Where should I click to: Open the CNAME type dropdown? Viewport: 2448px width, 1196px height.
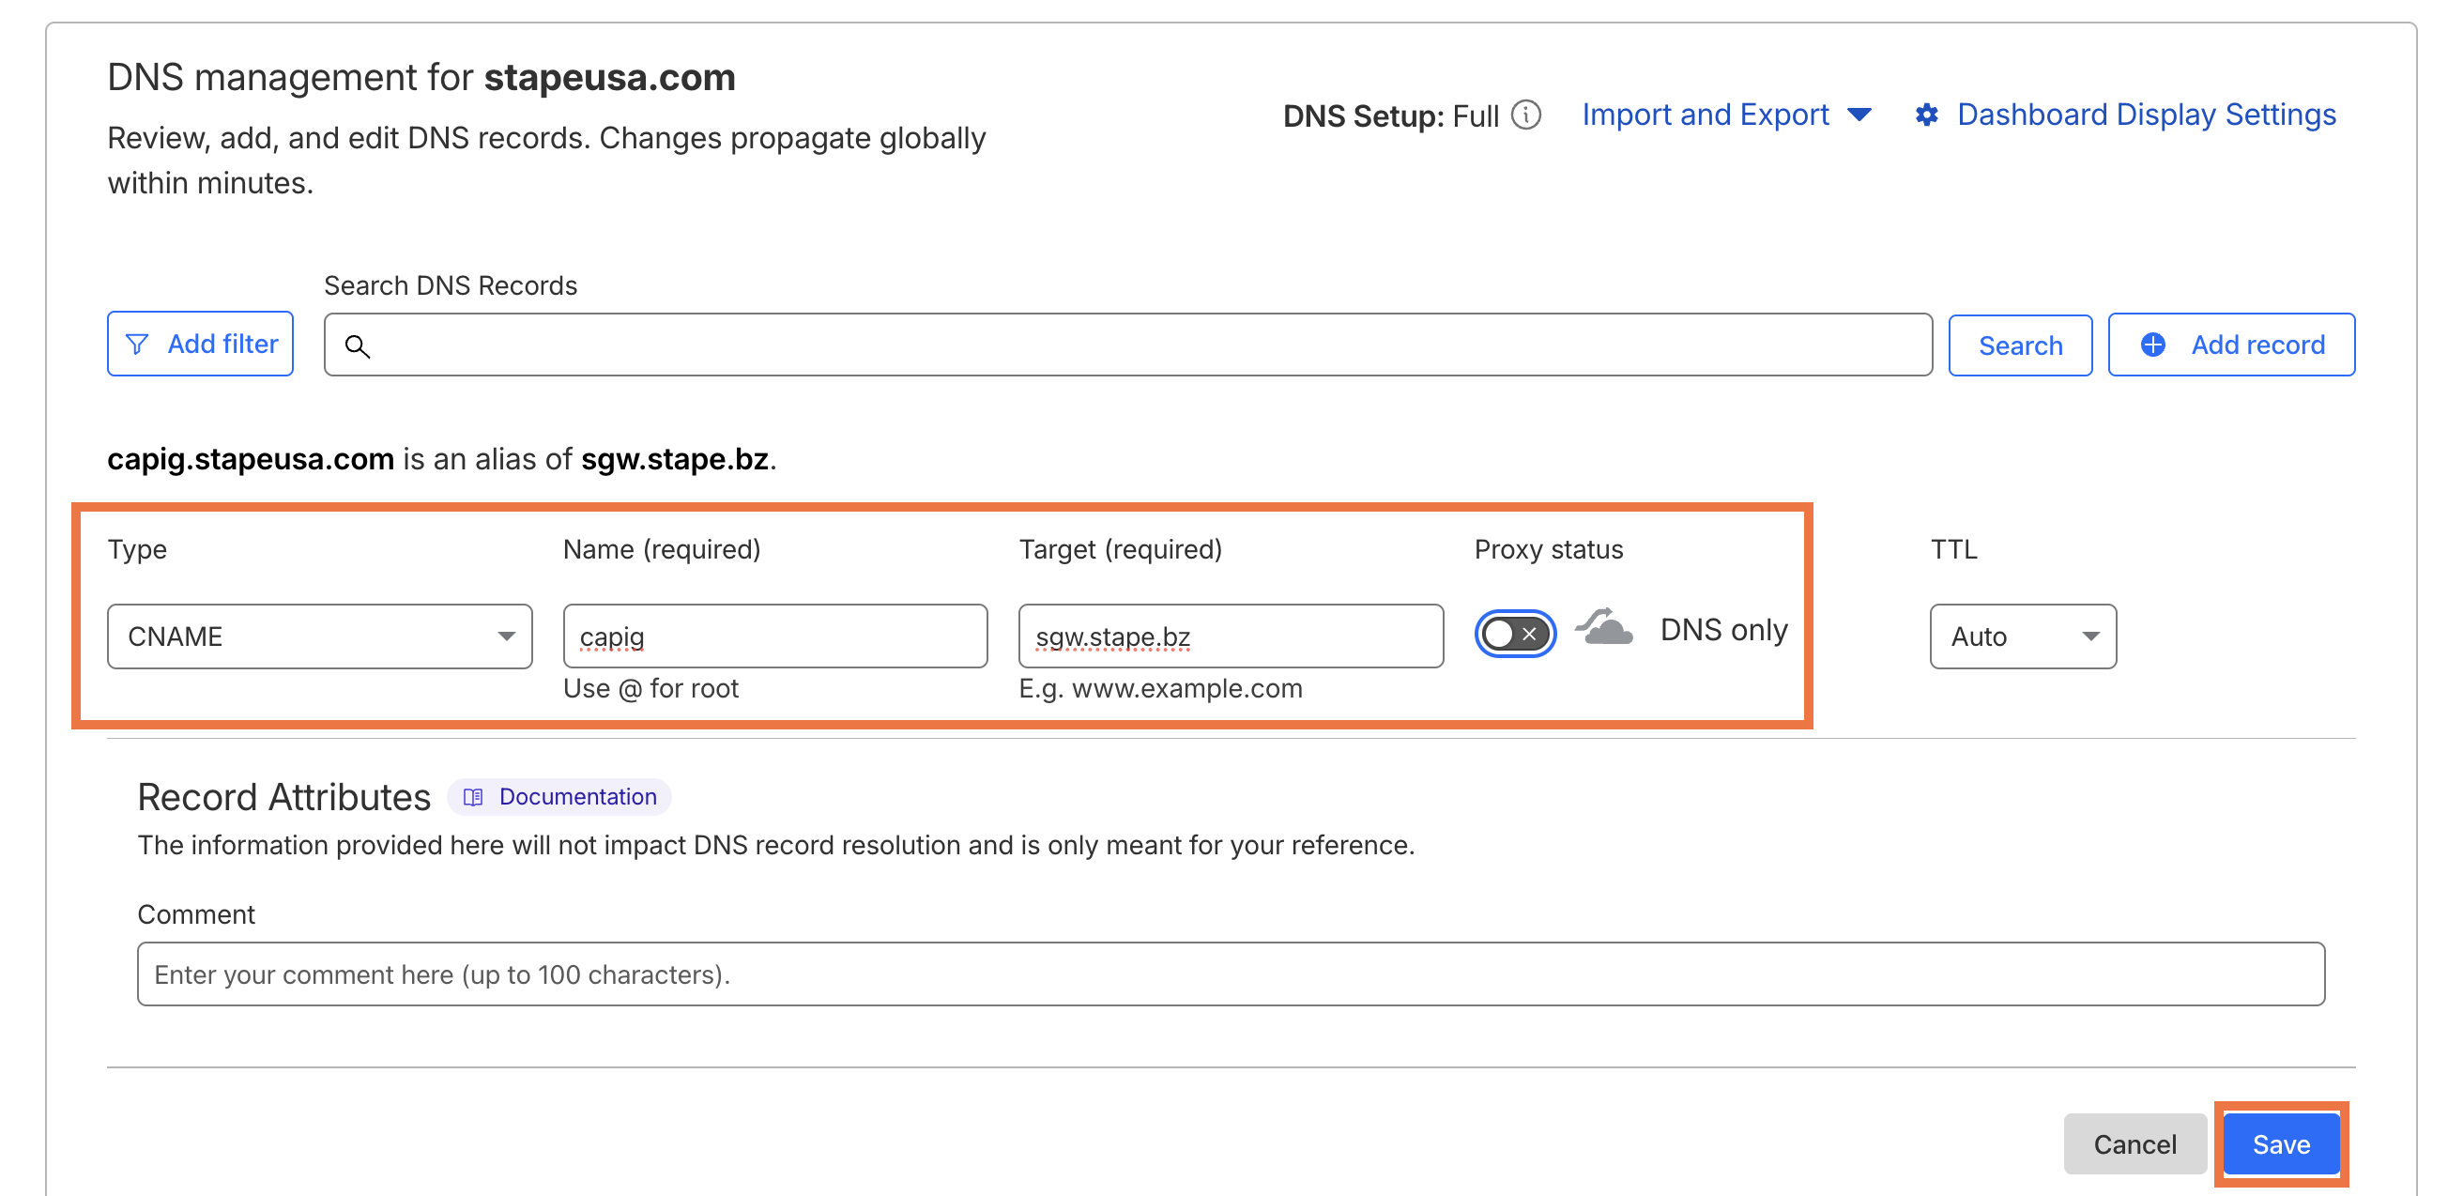[x=319, y=636]
